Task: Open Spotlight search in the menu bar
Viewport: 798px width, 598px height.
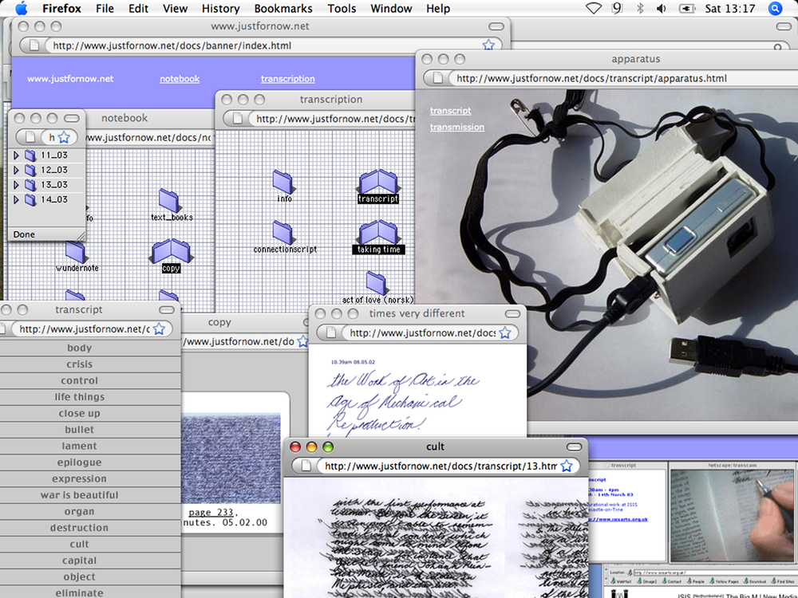Action: [x=775, y=9]
